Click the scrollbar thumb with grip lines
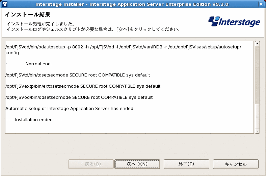Image resolution: width=266 pixels, height=176 pixels. 257,116
